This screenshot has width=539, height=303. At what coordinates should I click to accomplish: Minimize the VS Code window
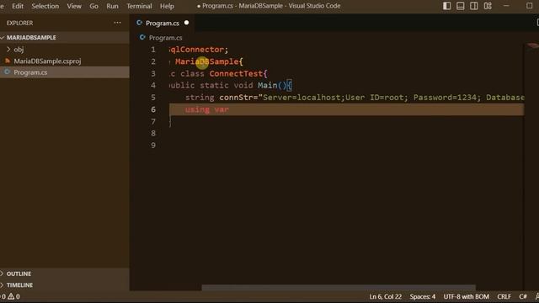(506, 6)
